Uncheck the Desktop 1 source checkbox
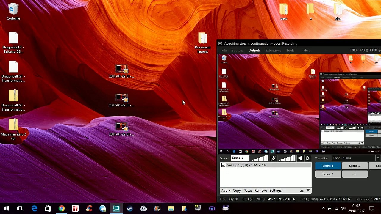 tap(223, 165)
